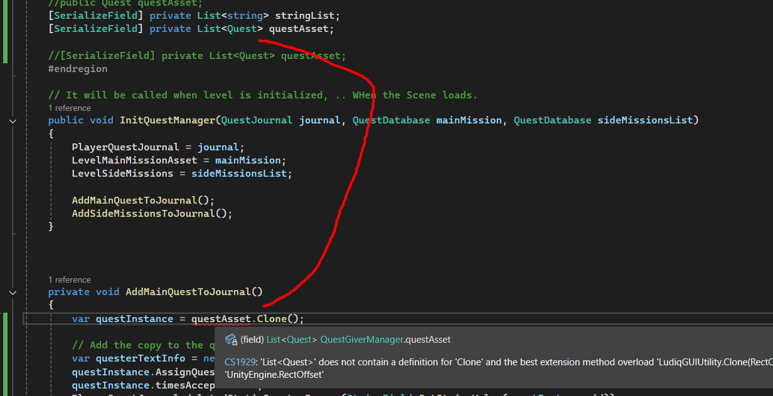Click "LevelSideMissions" identifier
The width and height of the screenshot is (773, 396).
coord(122,174)
